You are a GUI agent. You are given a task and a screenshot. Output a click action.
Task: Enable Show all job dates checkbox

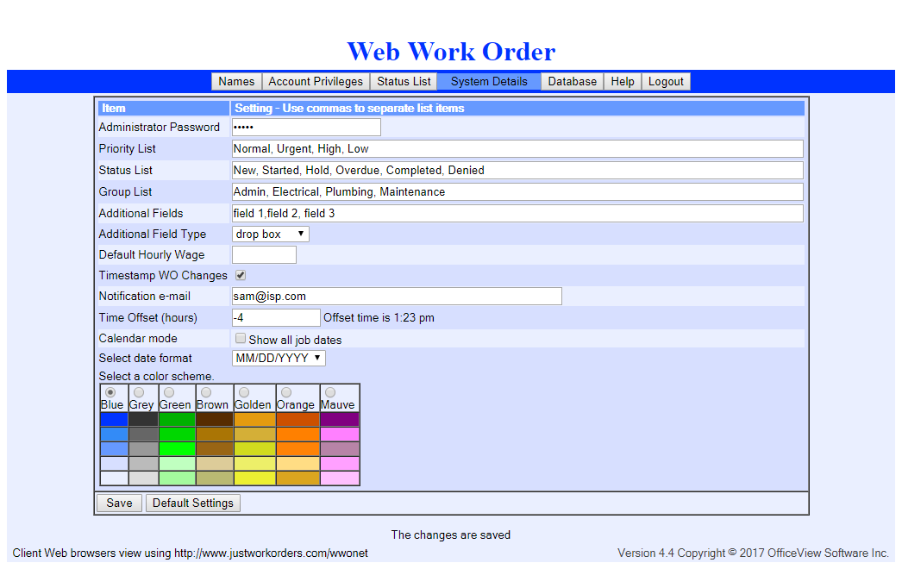241,339
